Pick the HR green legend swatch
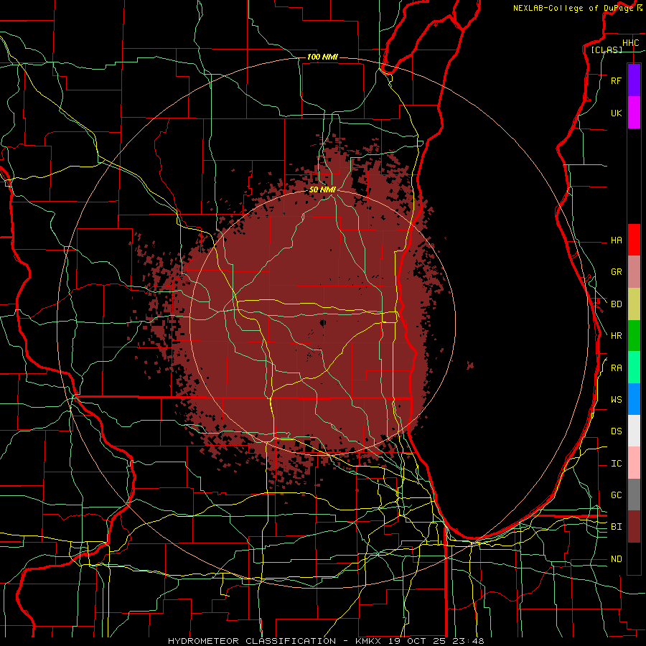 tap(634, 336)
